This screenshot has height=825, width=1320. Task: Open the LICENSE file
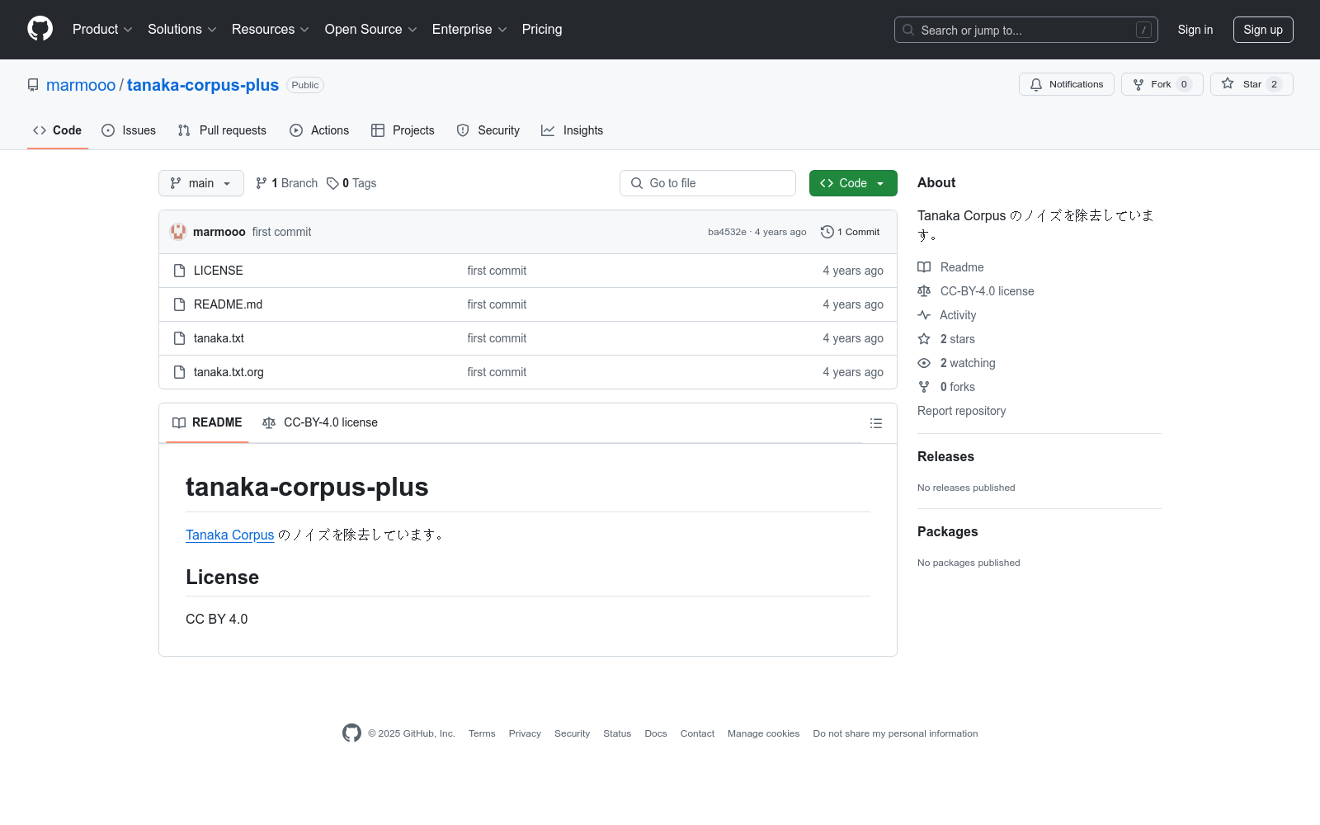219,271
